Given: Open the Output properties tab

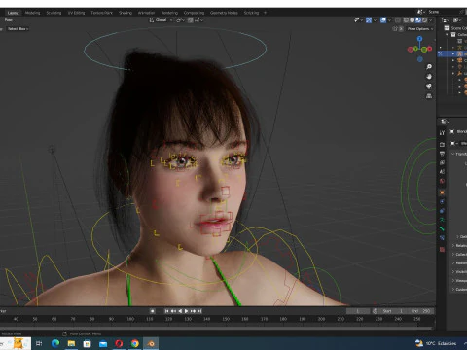Looking at the screenshot, I should [442, 154].
